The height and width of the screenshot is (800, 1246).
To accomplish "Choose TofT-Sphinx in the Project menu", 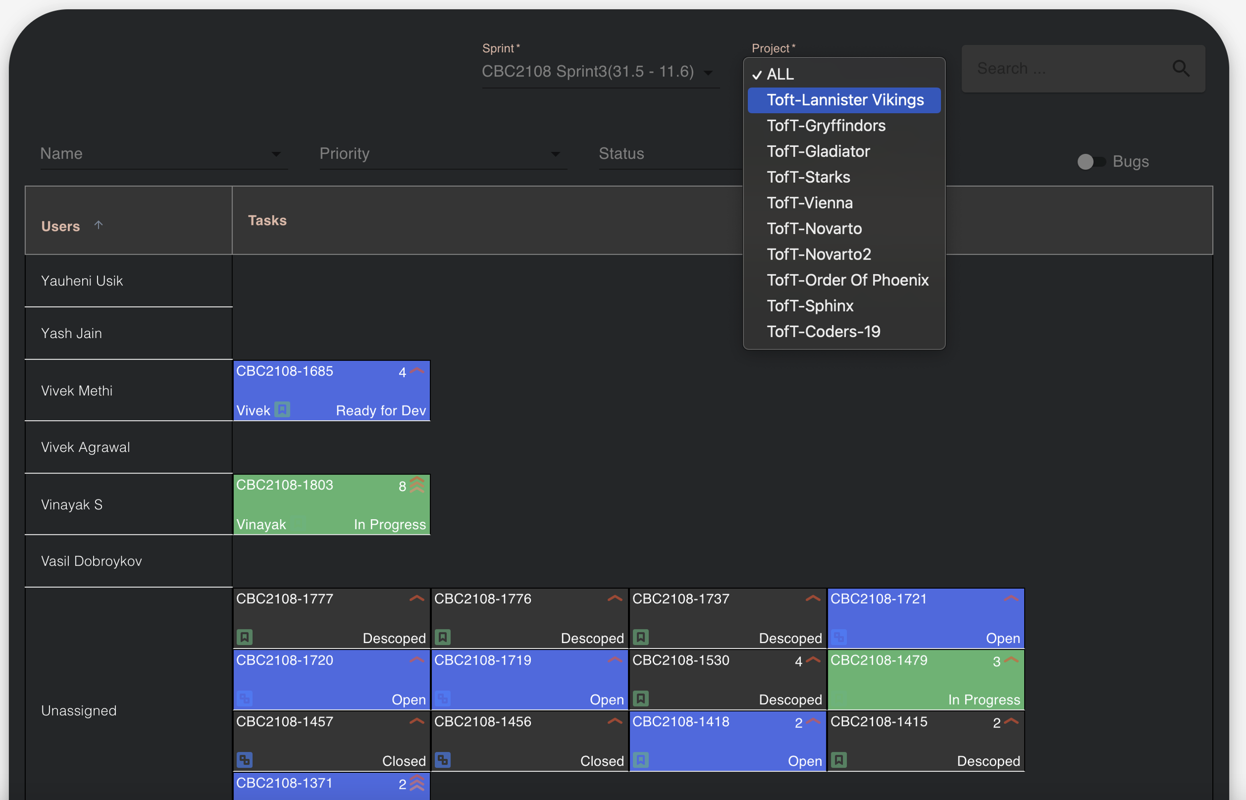I will [810, 305].
